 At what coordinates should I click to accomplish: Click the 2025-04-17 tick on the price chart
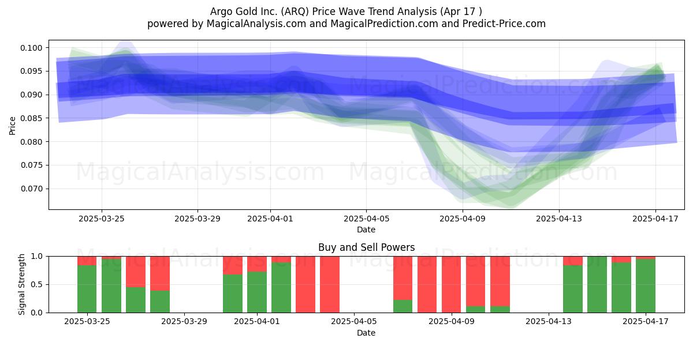tap(655, 219)
